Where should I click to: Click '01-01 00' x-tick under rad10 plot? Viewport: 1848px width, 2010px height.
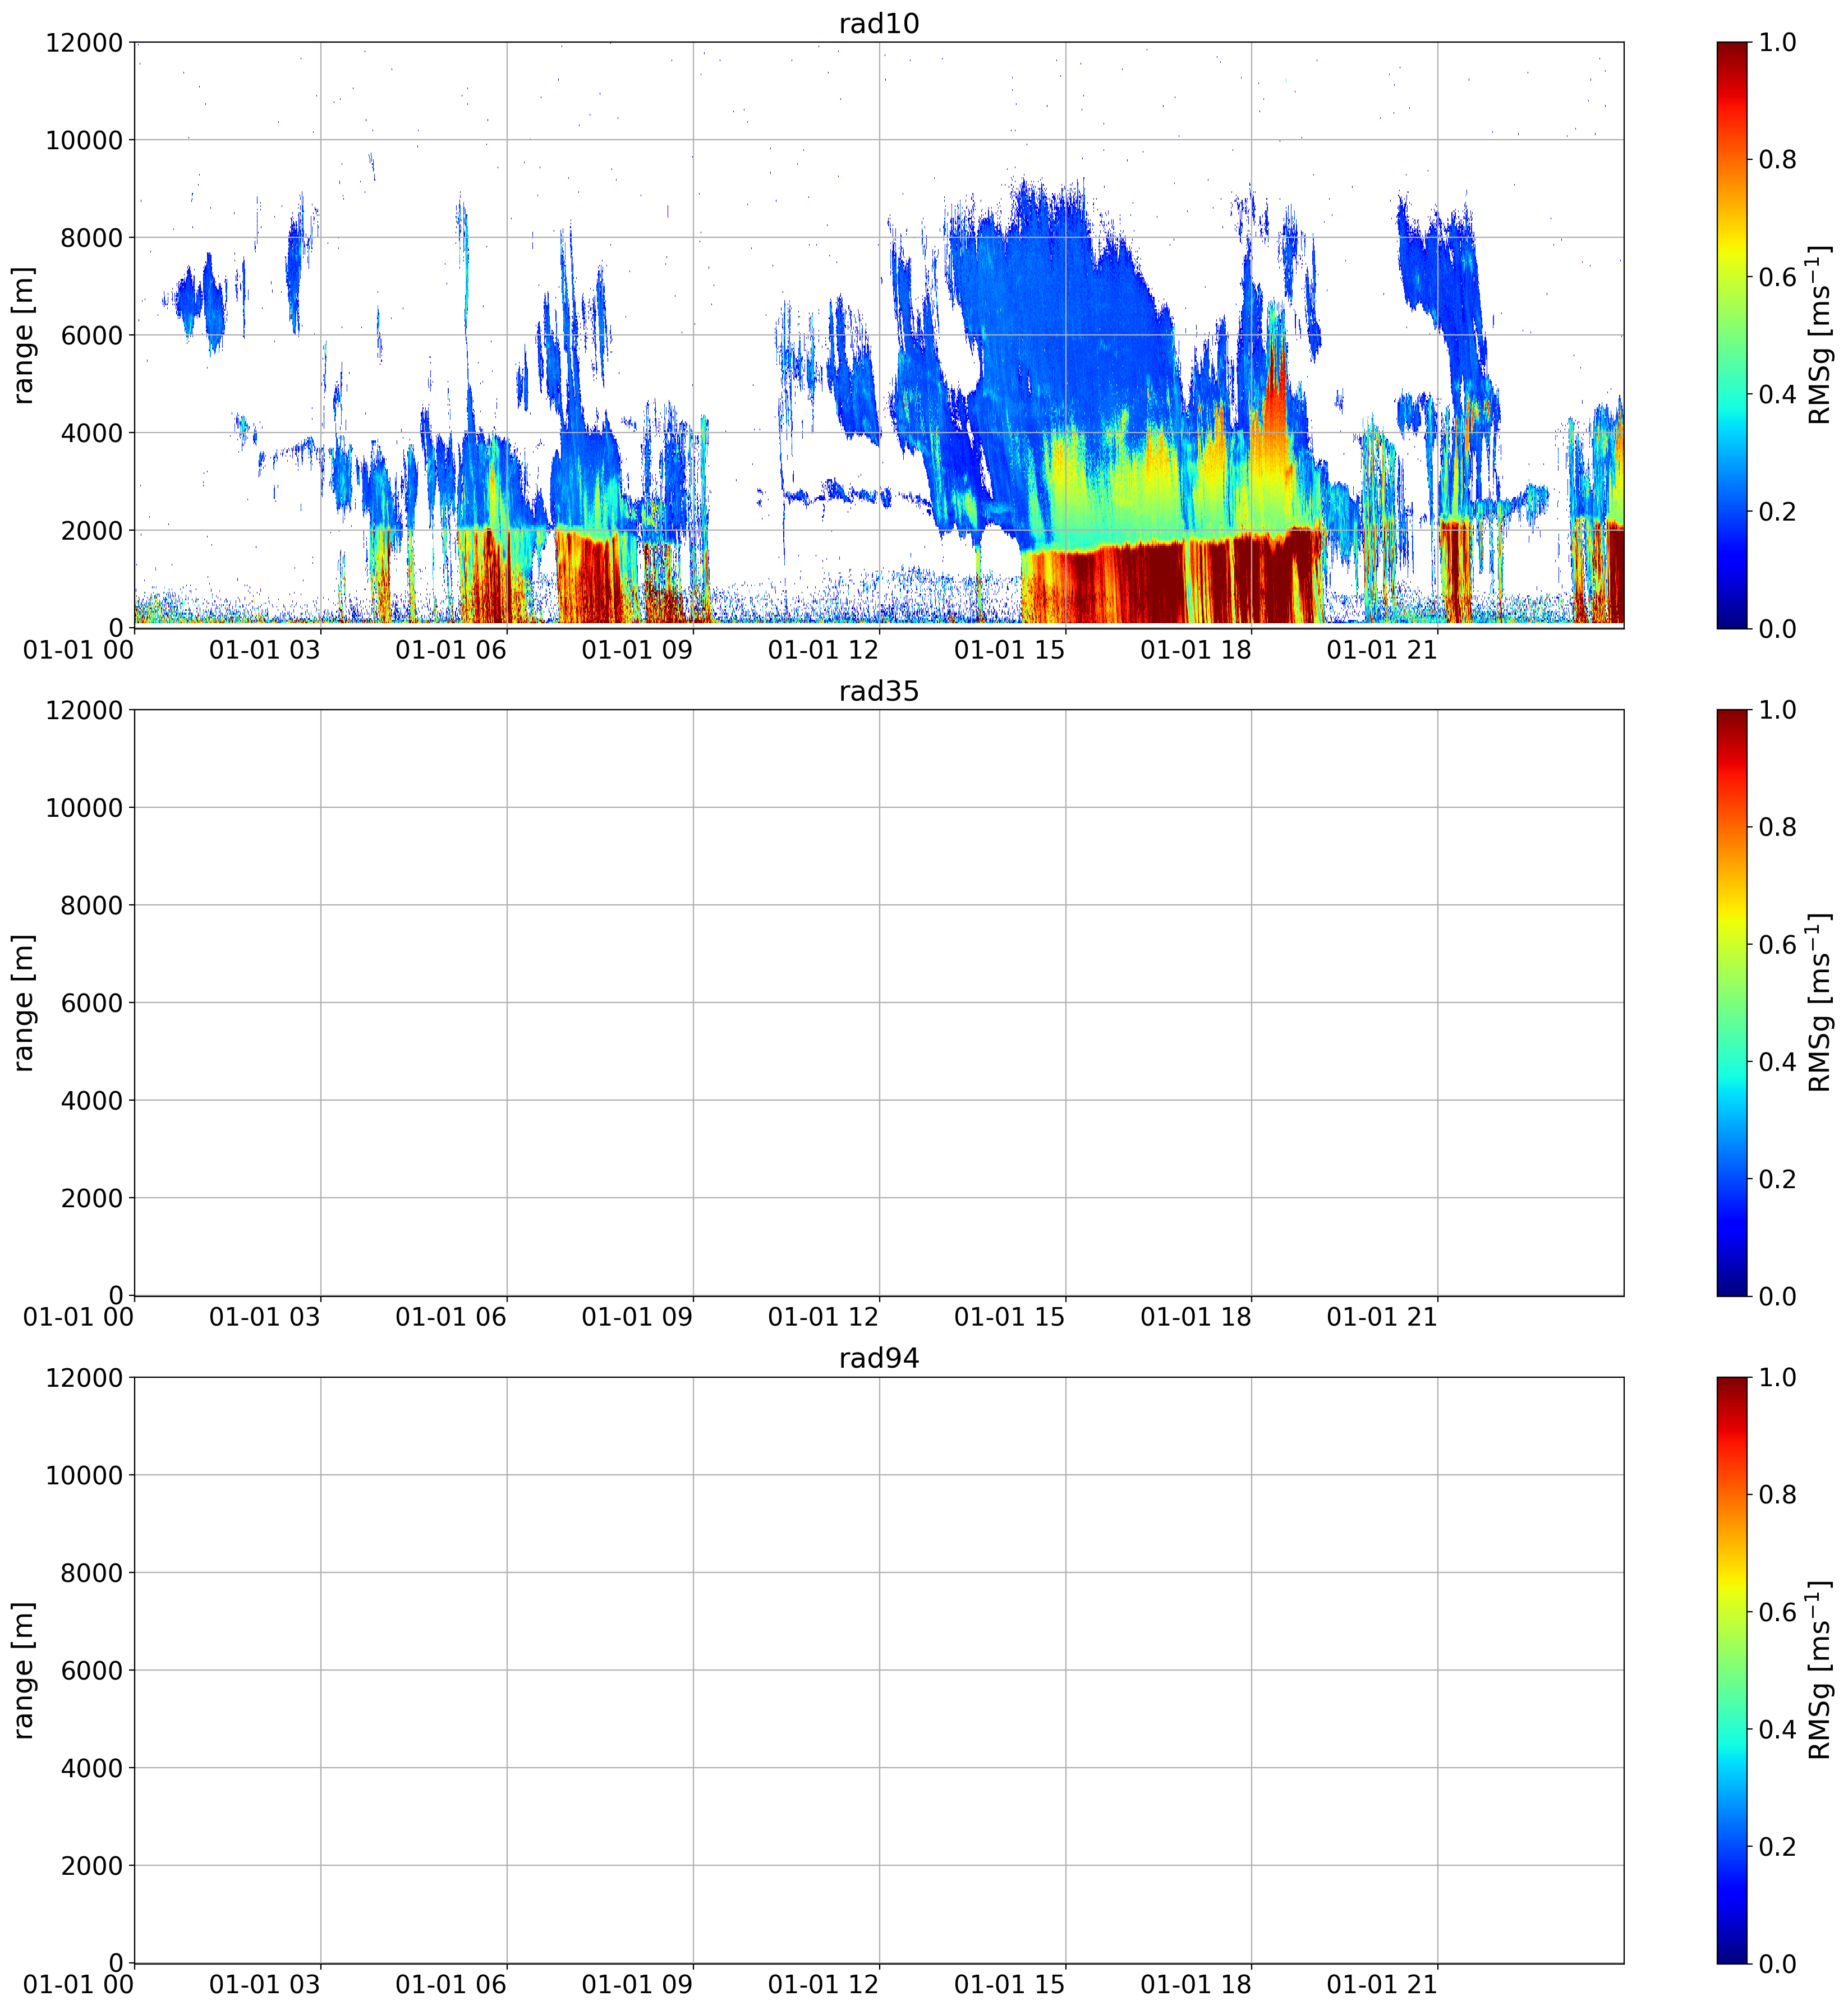[78, 650]
